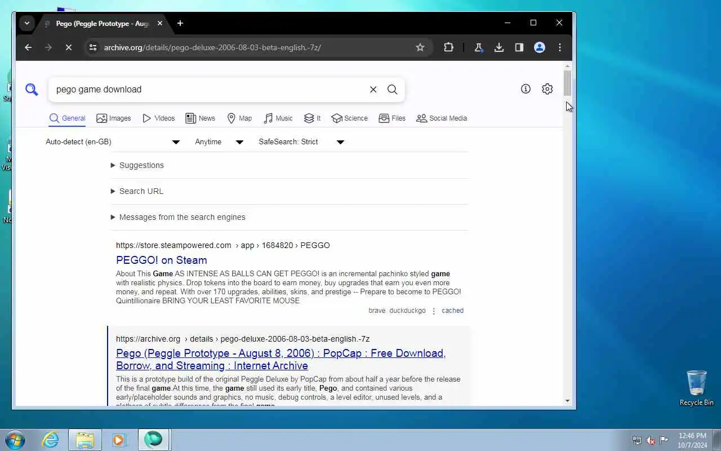
Task: Click the page vertical scrollbar thumb
Action: tap(567, 83)
